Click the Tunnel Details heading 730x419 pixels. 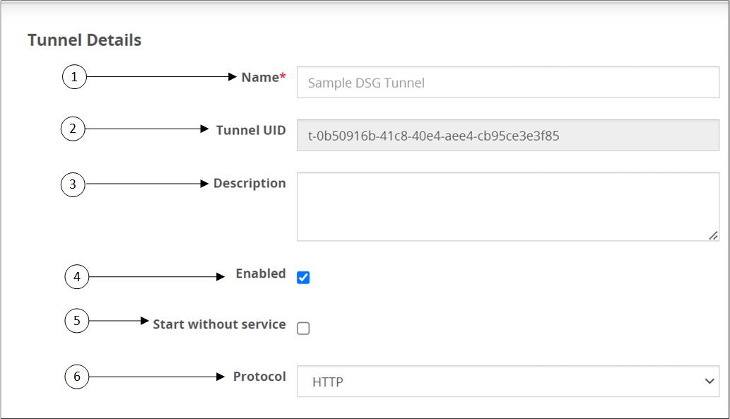pyautogui.click(x=85, y=40)
